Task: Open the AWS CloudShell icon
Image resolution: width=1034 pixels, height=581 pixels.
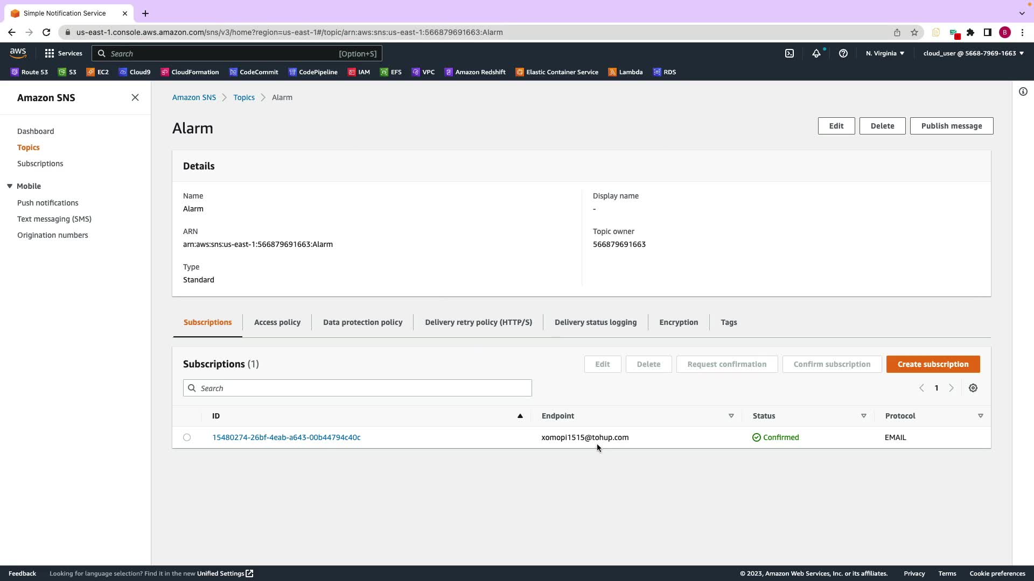Action: [x=790, y=53]
